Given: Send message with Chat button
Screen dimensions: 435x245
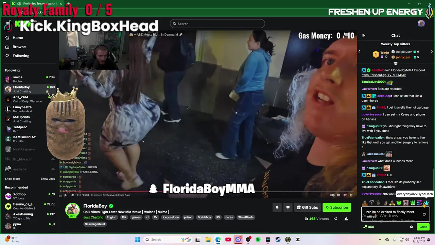Looking at the screenshot, I should (x=423, y=227).
